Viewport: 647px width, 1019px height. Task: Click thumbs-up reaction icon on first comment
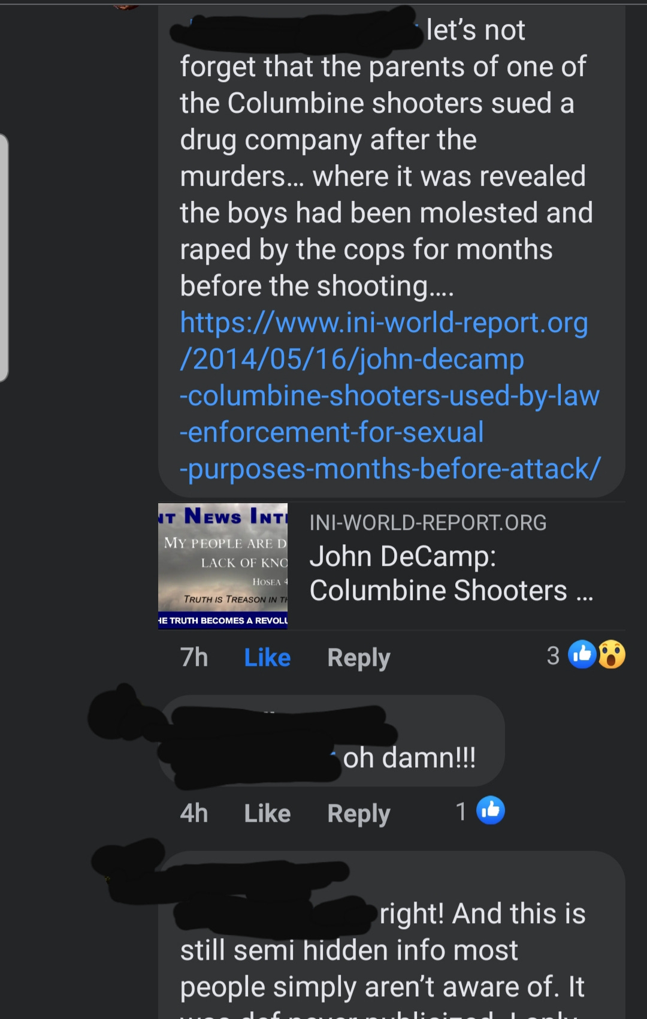[582, 654]
